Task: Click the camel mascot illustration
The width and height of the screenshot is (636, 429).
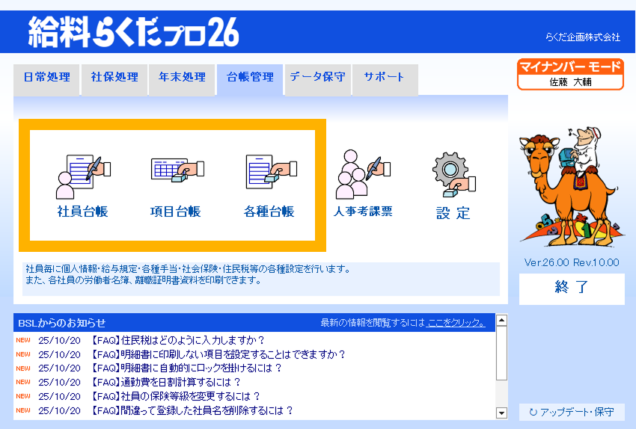Action: pos(569,187)
